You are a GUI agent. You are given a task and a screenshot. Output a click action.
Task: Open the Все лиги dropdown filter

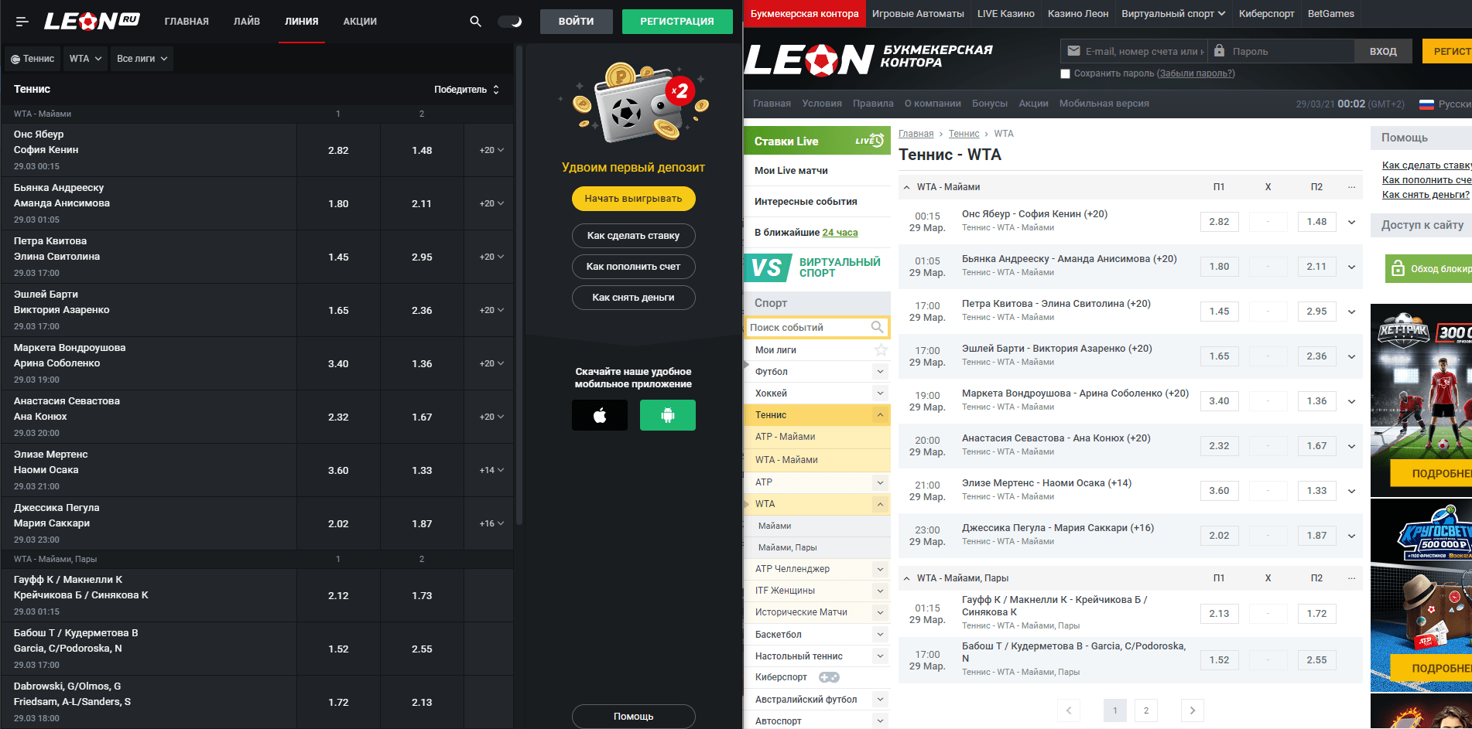pyautogui.click(x=142, y=59)
